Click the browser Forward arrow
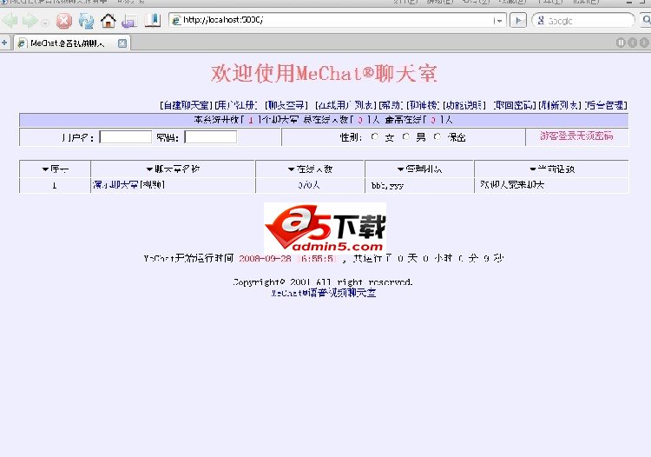Screen dimensions: 651x457 coord(30,20)
